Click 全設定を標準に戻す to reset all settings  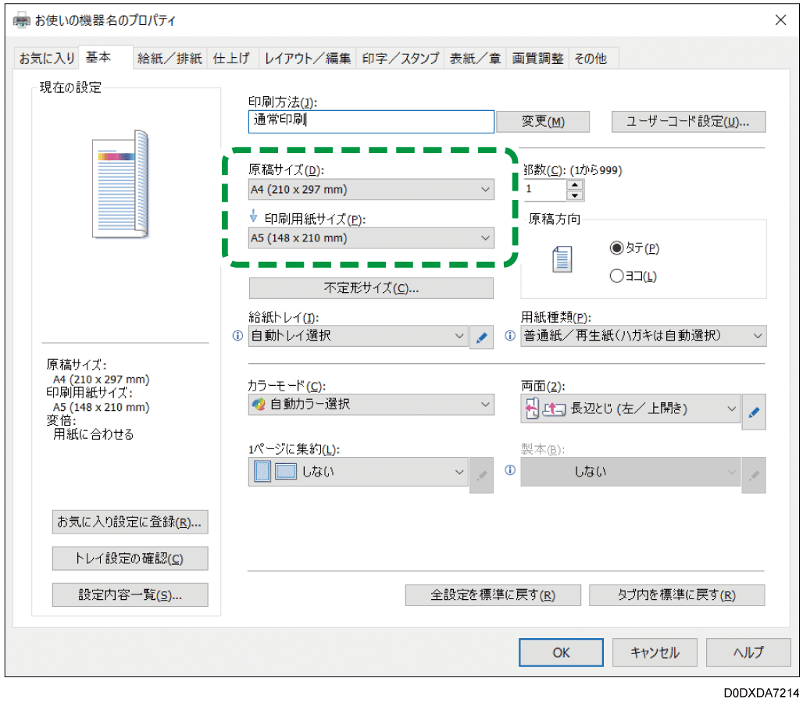pyautogui.click(x=492, y=594)
